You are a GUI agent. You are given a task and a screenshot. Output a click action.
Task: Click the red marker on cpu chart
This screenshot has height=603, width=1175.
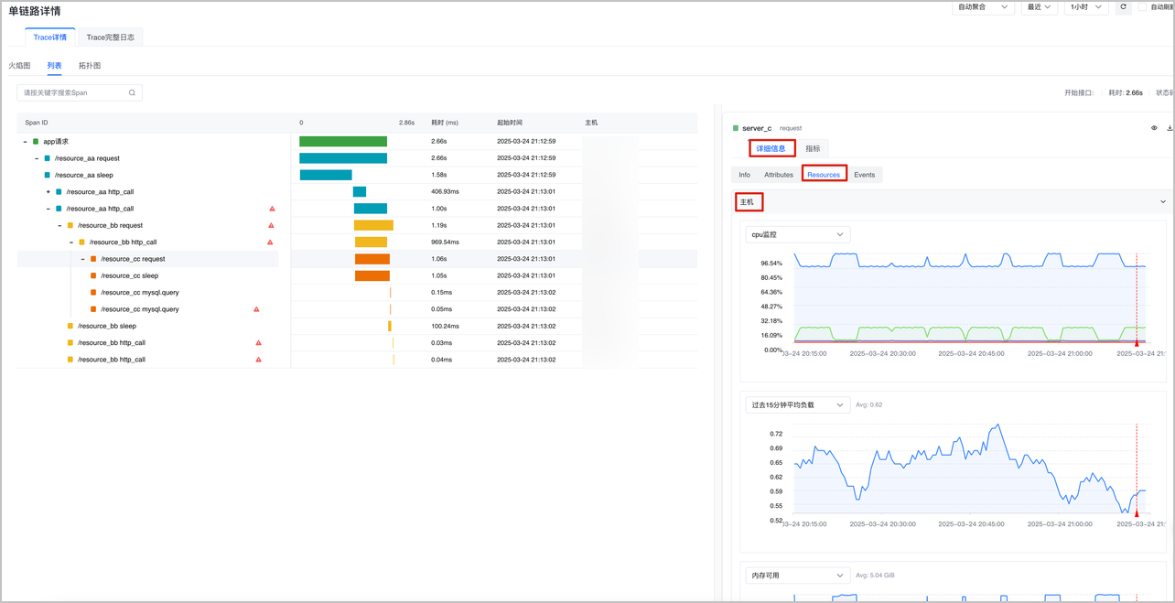[1137, 343]
